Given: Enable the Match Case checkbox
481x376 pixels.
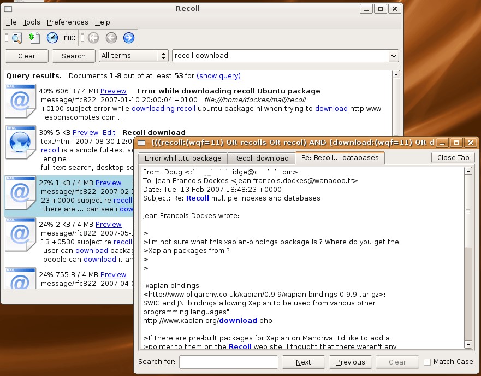Looking at the screenshot, I should tap(427, 362).
